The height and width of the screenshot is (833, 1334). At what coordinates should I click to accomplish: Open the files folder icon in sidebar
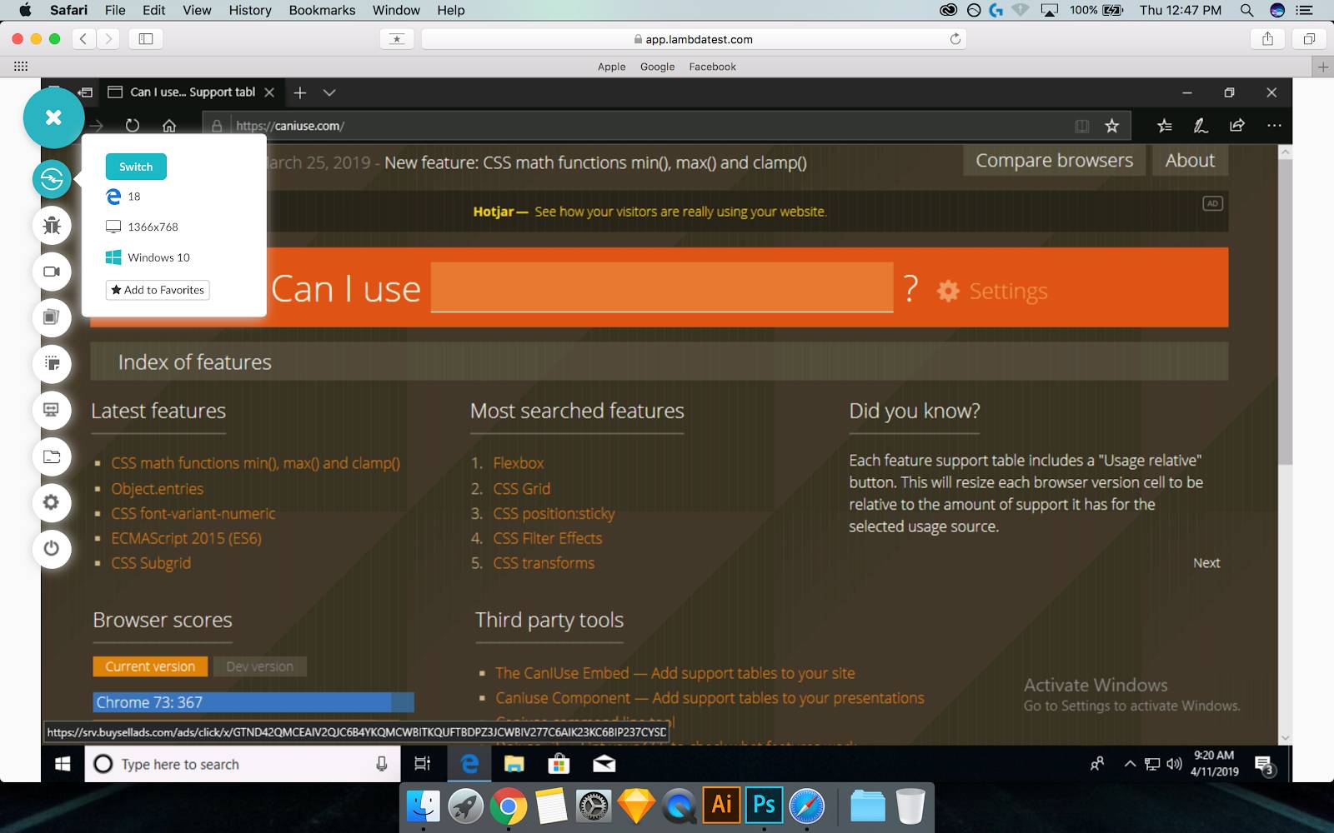pos(52,456)
